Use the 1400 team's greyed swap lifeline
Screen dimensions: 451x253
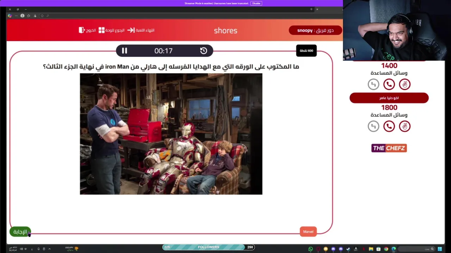tap(373, 84)
